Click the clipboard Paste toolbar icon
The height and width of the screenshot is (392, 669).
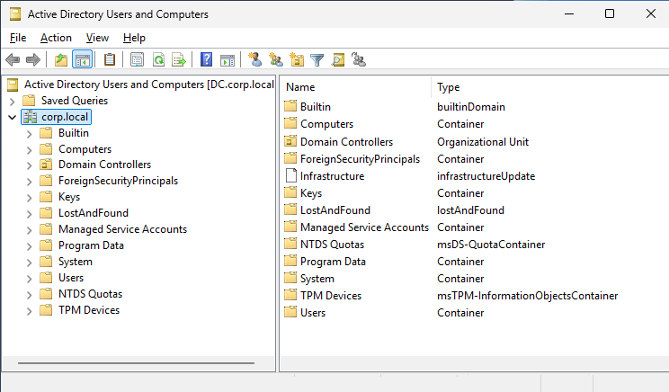click(110, 59)
